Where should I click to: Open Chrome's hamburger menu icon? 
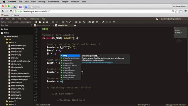coord(185,11)
